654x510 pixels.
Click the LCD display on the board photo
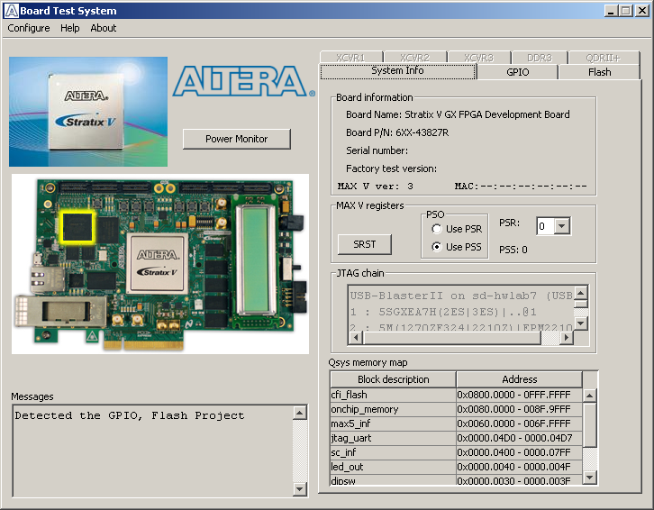pyautogui.click(x=255, y=260)
